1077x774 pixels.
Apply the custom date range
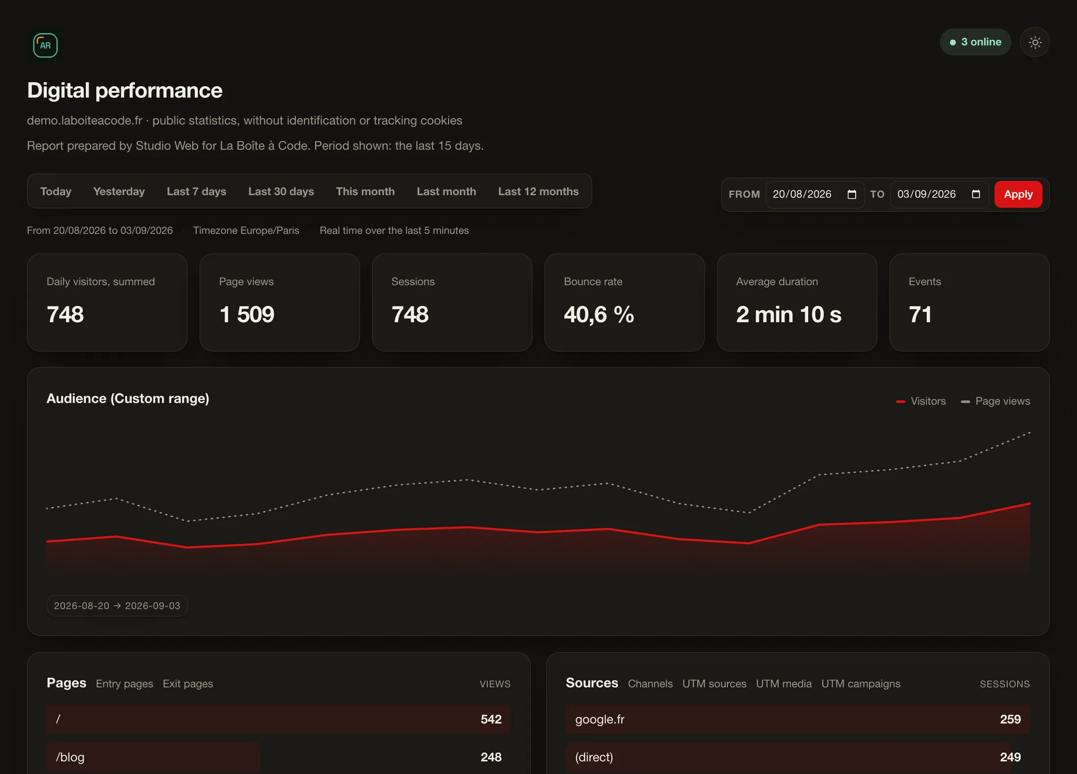(x=1018, y=194)
